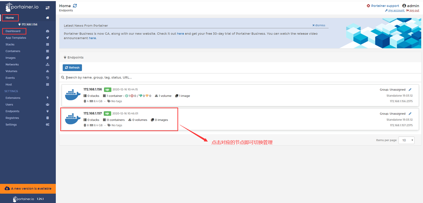Image resolution: width=423 pixels, height=203 pixels.
Task: Click the Events history icon
Action: 48,78
